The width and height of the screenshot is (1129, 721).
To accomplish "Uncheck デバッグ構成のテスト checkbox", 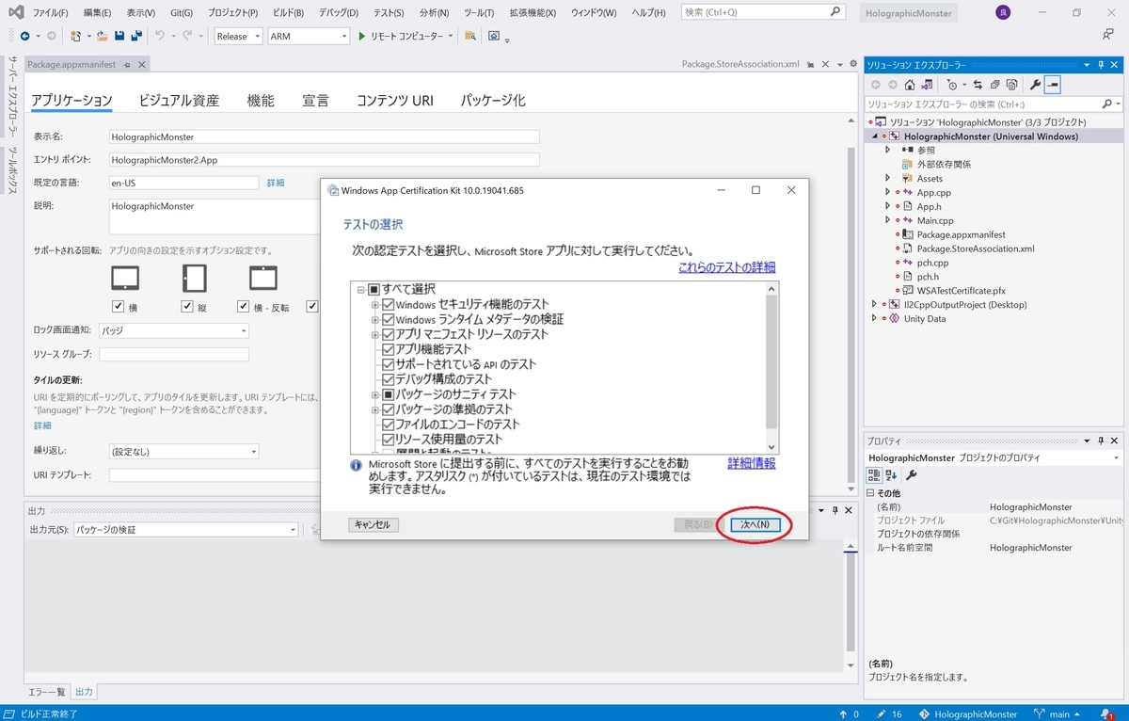I will 388,379.
